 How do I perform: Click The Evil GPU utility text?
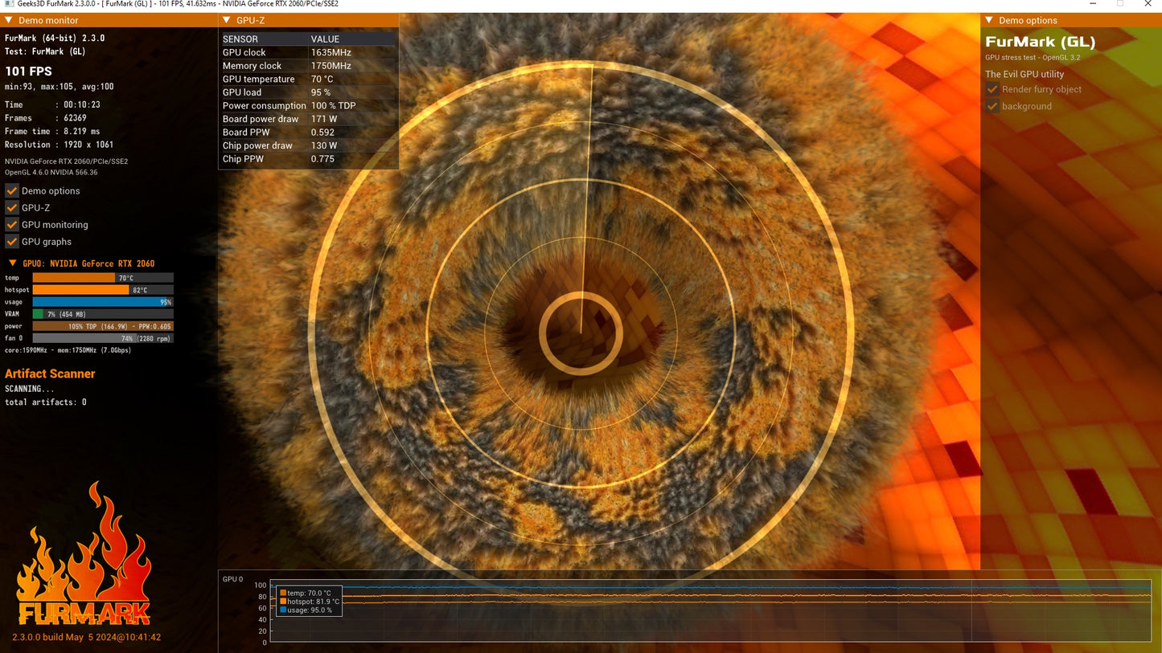point(1024,74)
